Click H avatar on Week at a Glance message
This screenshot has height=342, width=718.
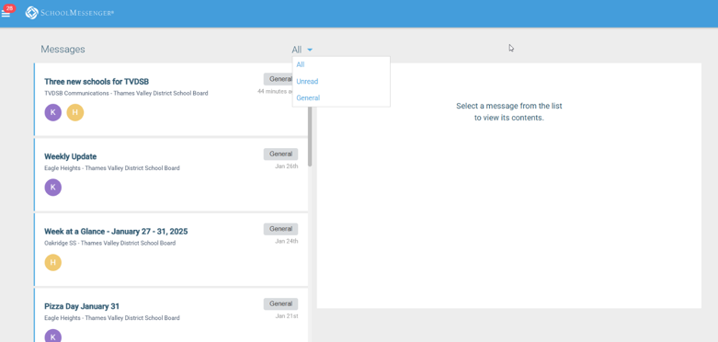53,262
